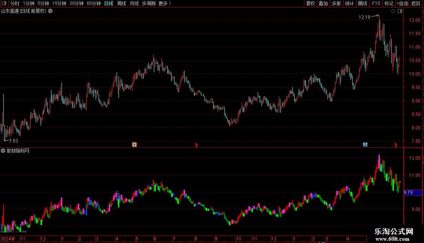The height and width of the screenshot is (243, 424).
Task: Click the 10.00 price axis label
Action: [x=415, y=74]
